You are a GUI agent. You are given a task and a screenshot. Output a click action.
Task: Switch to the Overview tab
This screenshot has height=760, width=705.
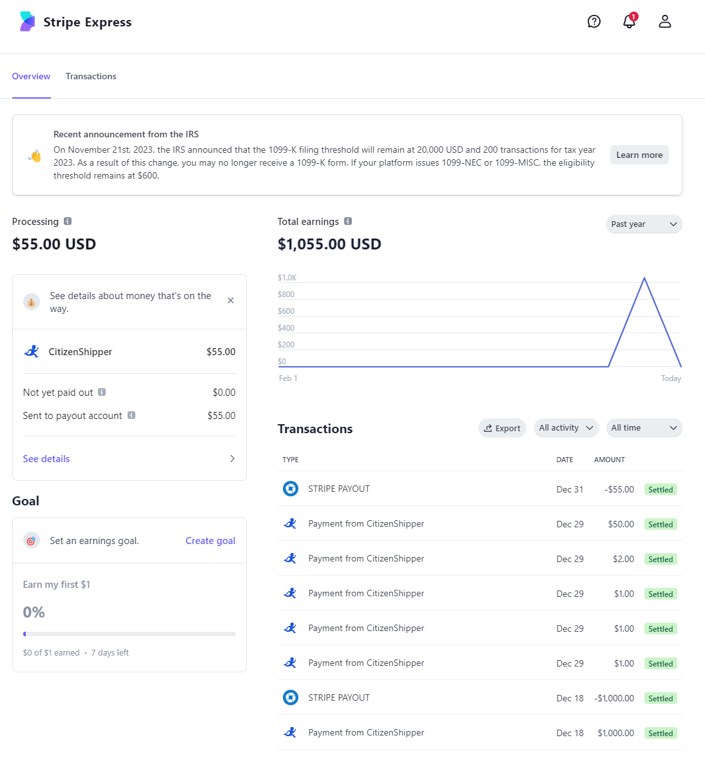point(31,76)
